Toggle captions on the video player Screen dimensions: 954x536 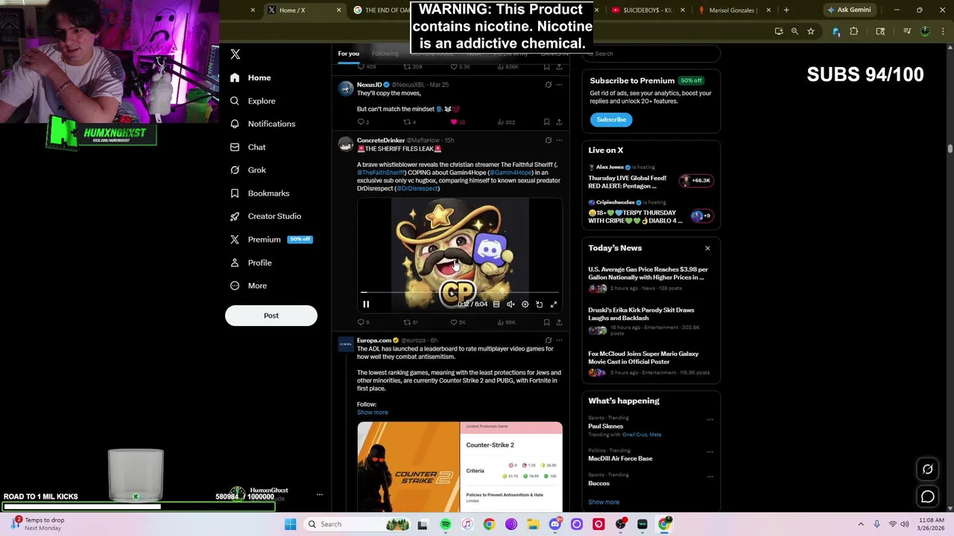(x=496, y=304)
